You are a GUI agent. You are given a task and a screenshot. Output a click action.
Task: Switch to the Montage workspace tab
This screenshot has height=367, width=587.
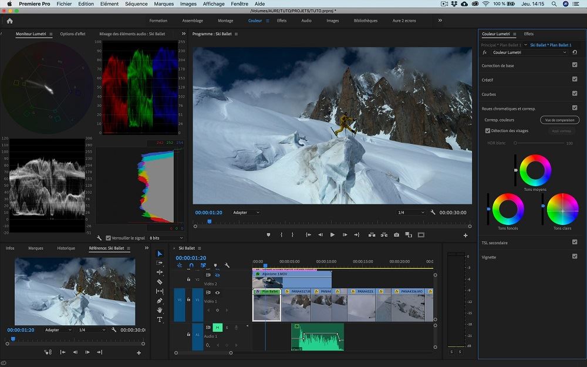pyautogui.click(x=225, y=21)
